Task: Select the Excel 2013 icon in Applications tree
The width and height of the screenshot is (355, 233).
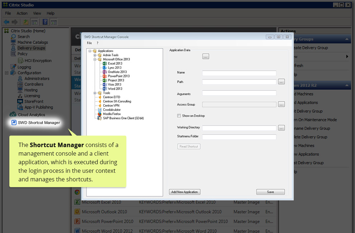Action: 105,63
